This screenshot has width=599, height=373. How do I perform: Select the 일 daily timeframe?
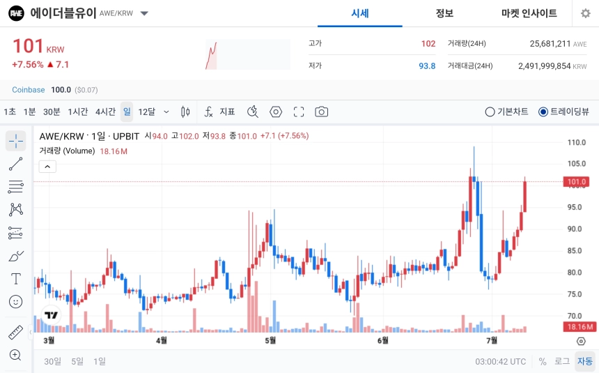[x=127, y=112]
